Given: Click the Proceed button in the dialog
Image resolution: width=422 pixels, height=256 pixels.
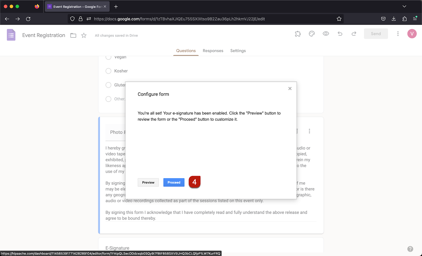Looking at the screenshot, I should click(174, 182).
